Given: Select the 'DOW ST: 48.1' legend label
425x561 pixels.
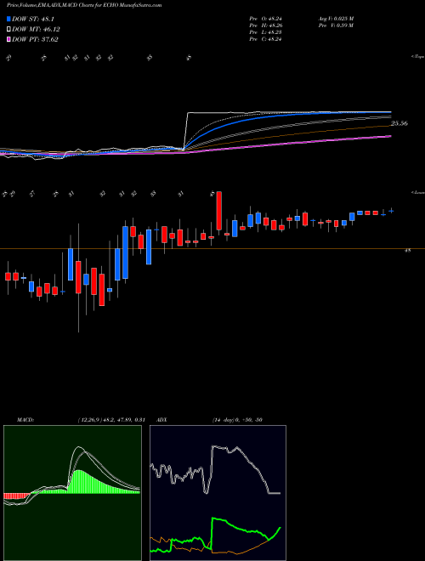Looking at the screenshot, I should pos(33,20).
